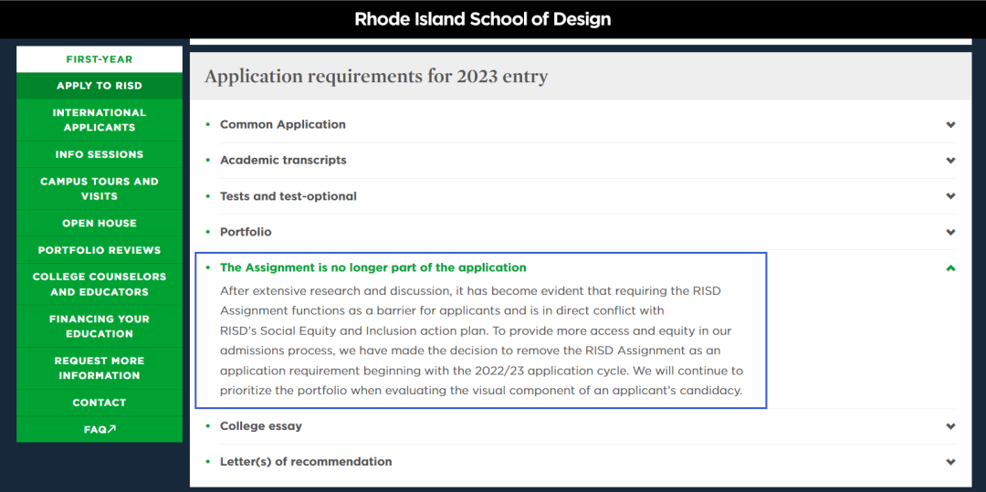
Task: Go to APPLY TO RISD page
Action: click(x=100, y=86)
